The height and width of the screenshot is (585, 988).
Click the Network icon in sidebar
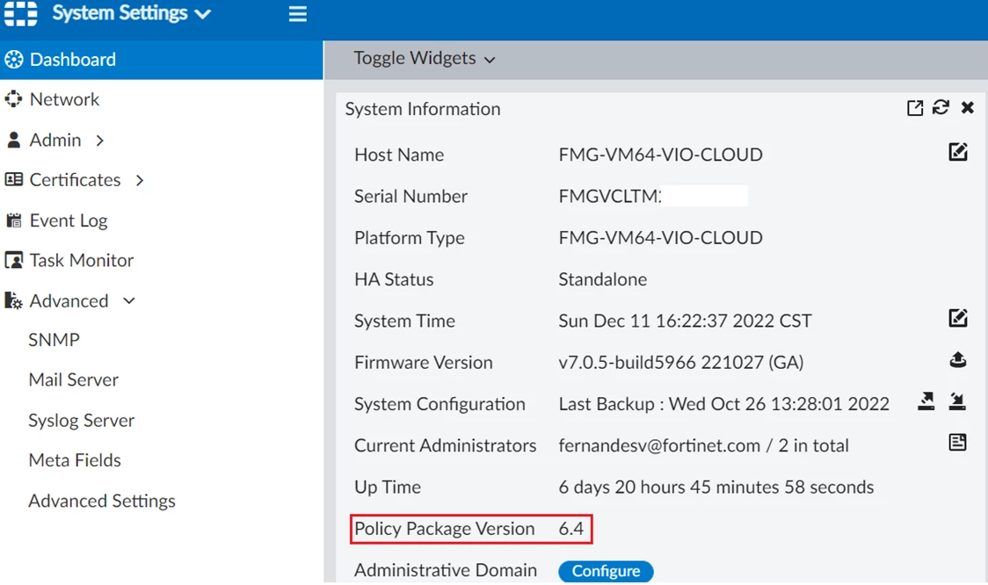click(13, 99)
